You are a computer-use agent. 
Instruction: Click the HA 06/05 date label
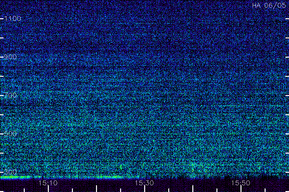269,5
